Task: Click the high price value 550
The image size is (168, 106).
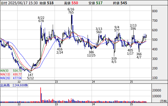Action: (x=75, y=3)
